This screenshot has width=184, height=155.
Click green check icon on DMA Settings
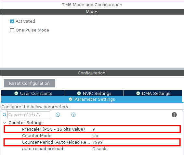pos(138,93)
